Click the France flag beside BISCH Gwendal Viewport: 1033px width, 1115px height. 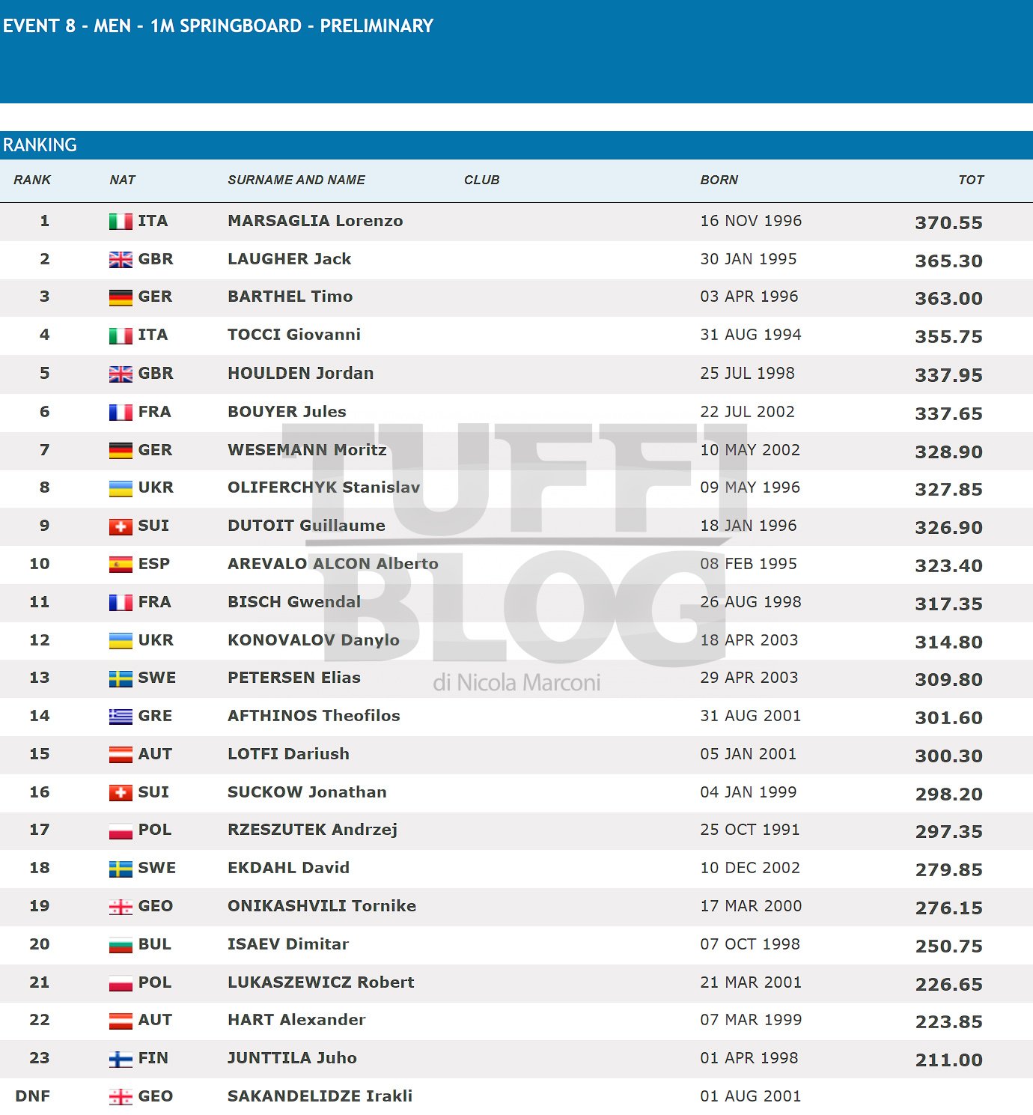[121, 603]
